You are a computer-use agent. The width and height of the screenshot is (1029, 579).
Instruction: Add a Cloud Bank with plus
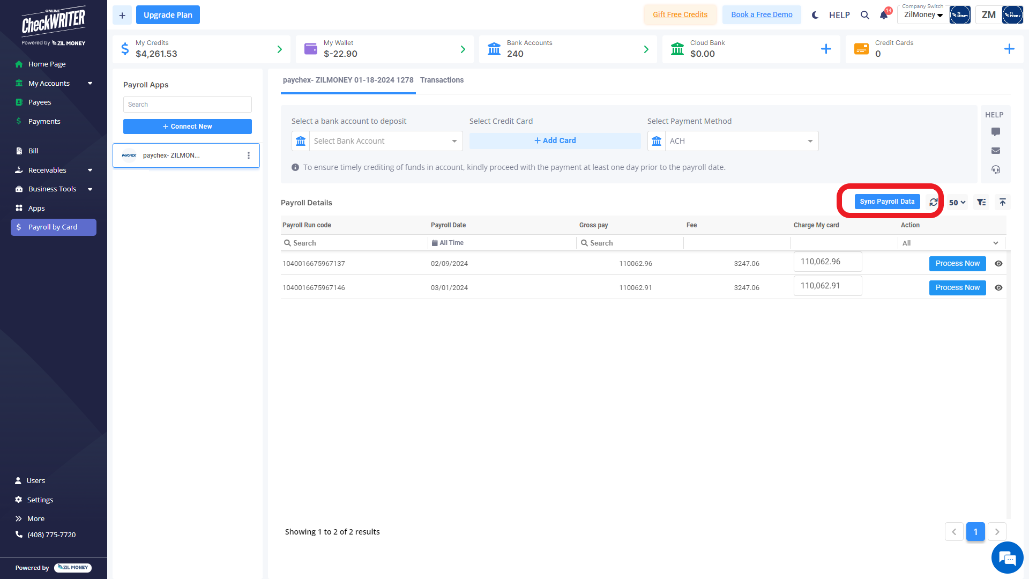826,49
